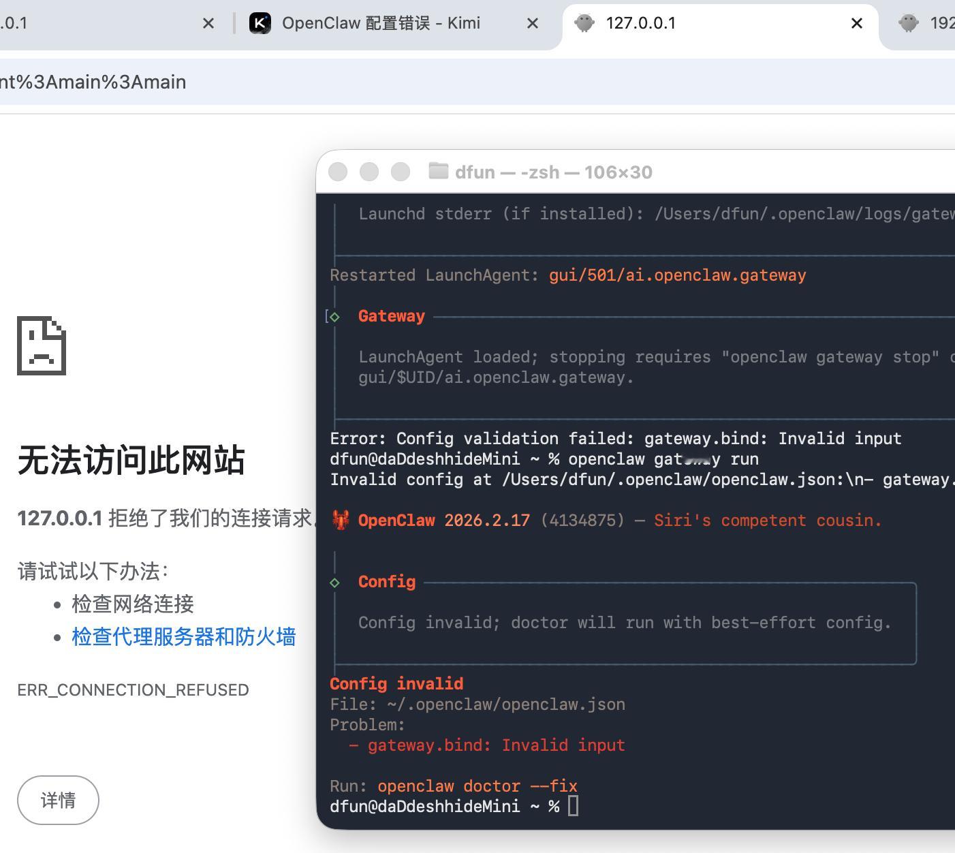
Task: Click the 无法访问此网站 heading
Action: [x=131, y=460]
